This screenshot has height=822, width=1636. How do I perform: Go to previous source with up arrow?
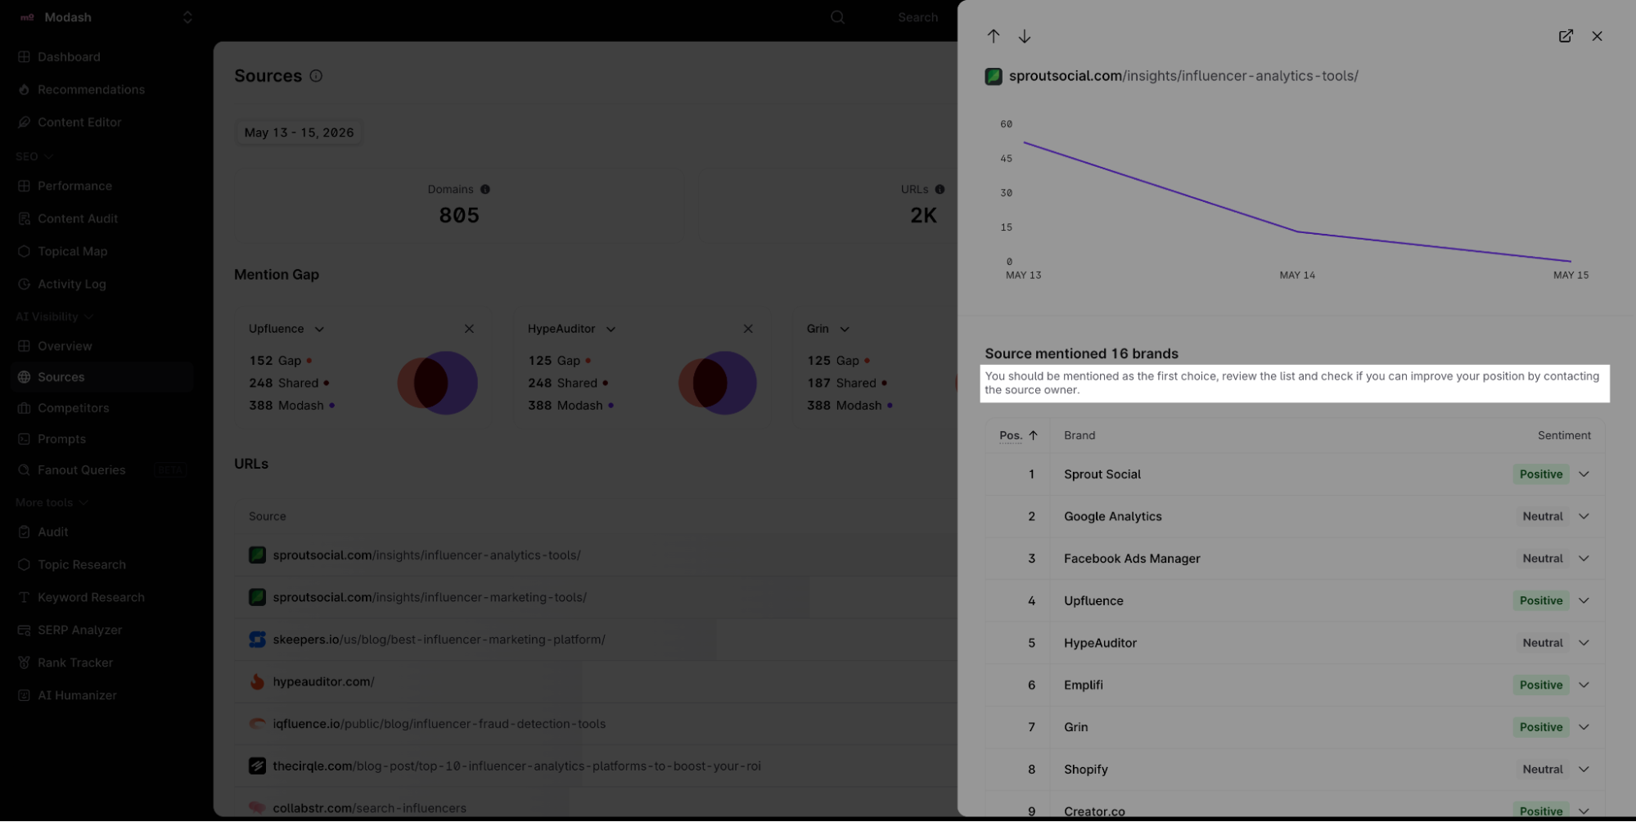click(x=993, y=36)
